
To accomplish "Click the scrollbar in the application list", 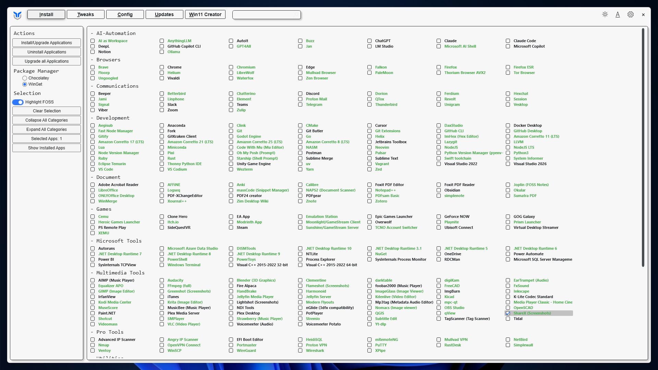I will (643, 147).
